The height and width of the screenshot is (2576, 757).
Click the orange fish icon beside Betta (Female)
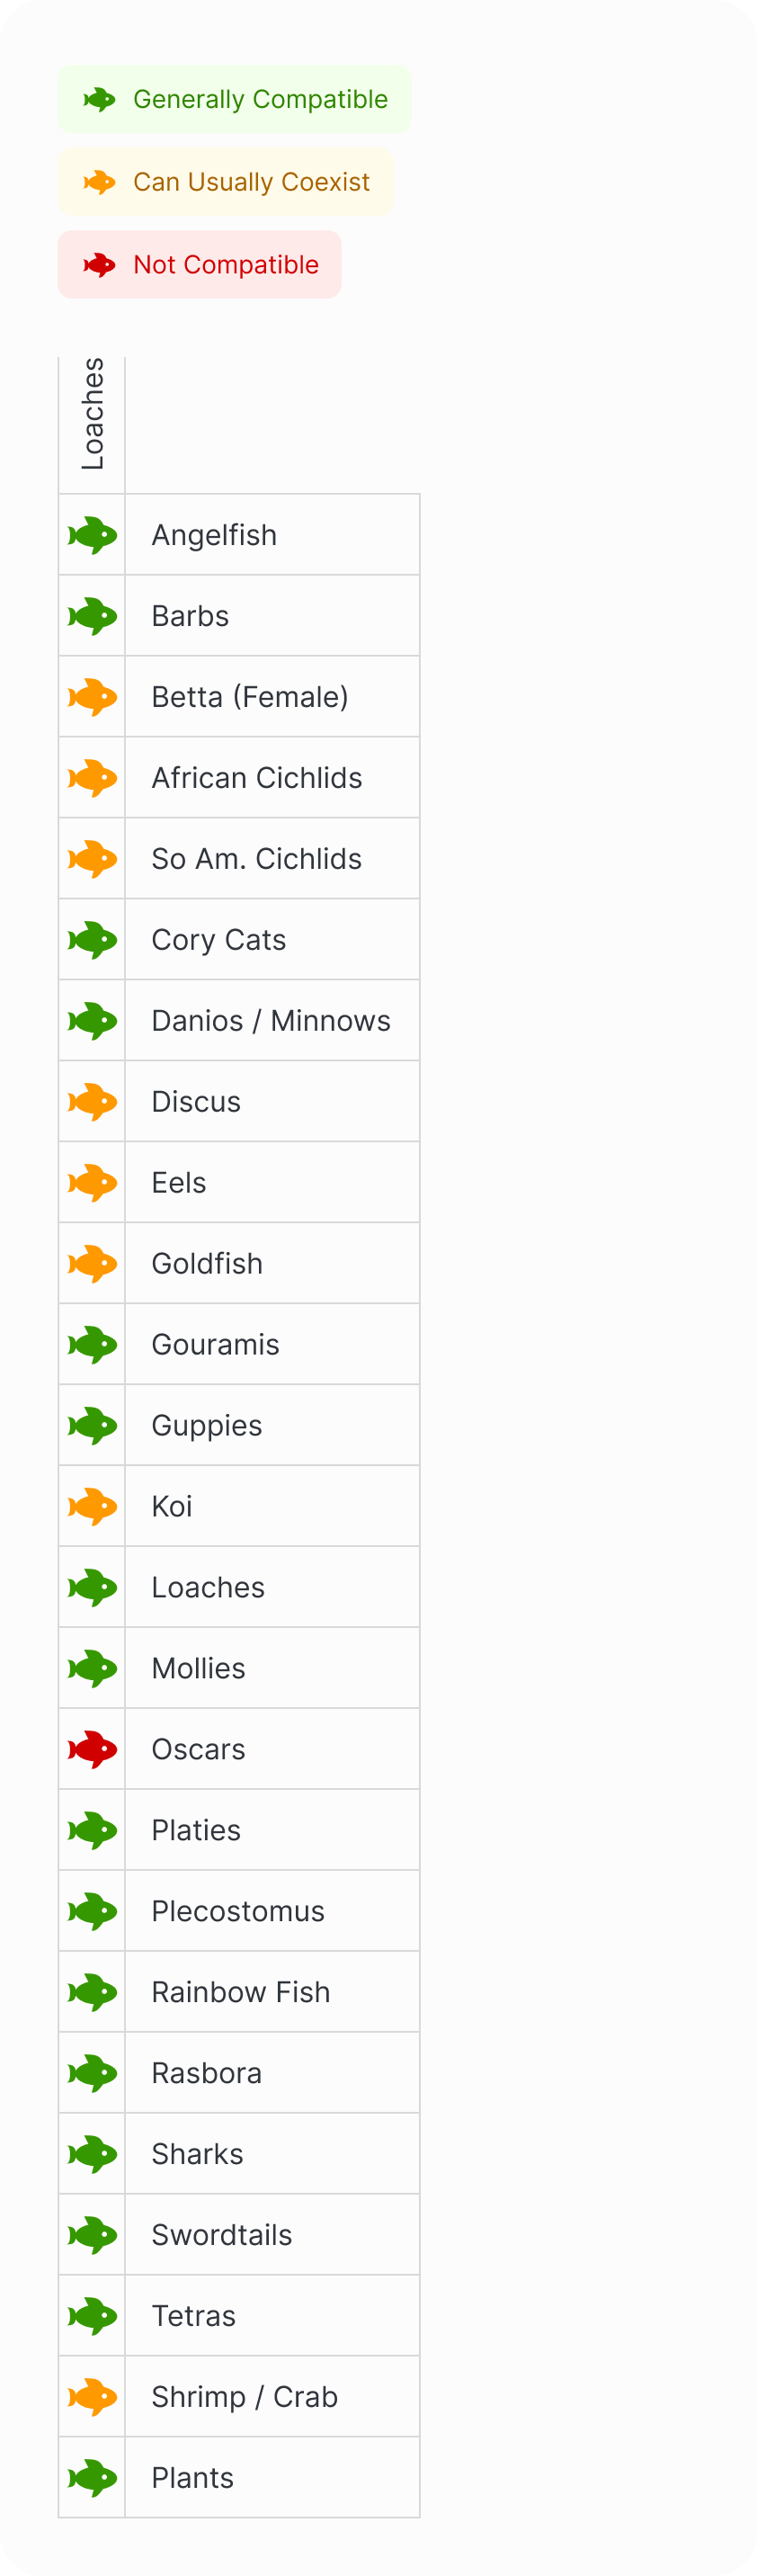93,697
